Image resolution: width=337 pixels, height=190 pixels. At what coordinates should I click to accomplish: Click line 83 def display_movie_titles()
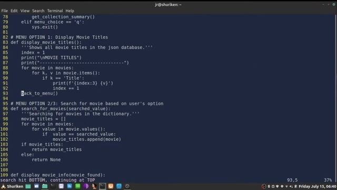[46, 42]
